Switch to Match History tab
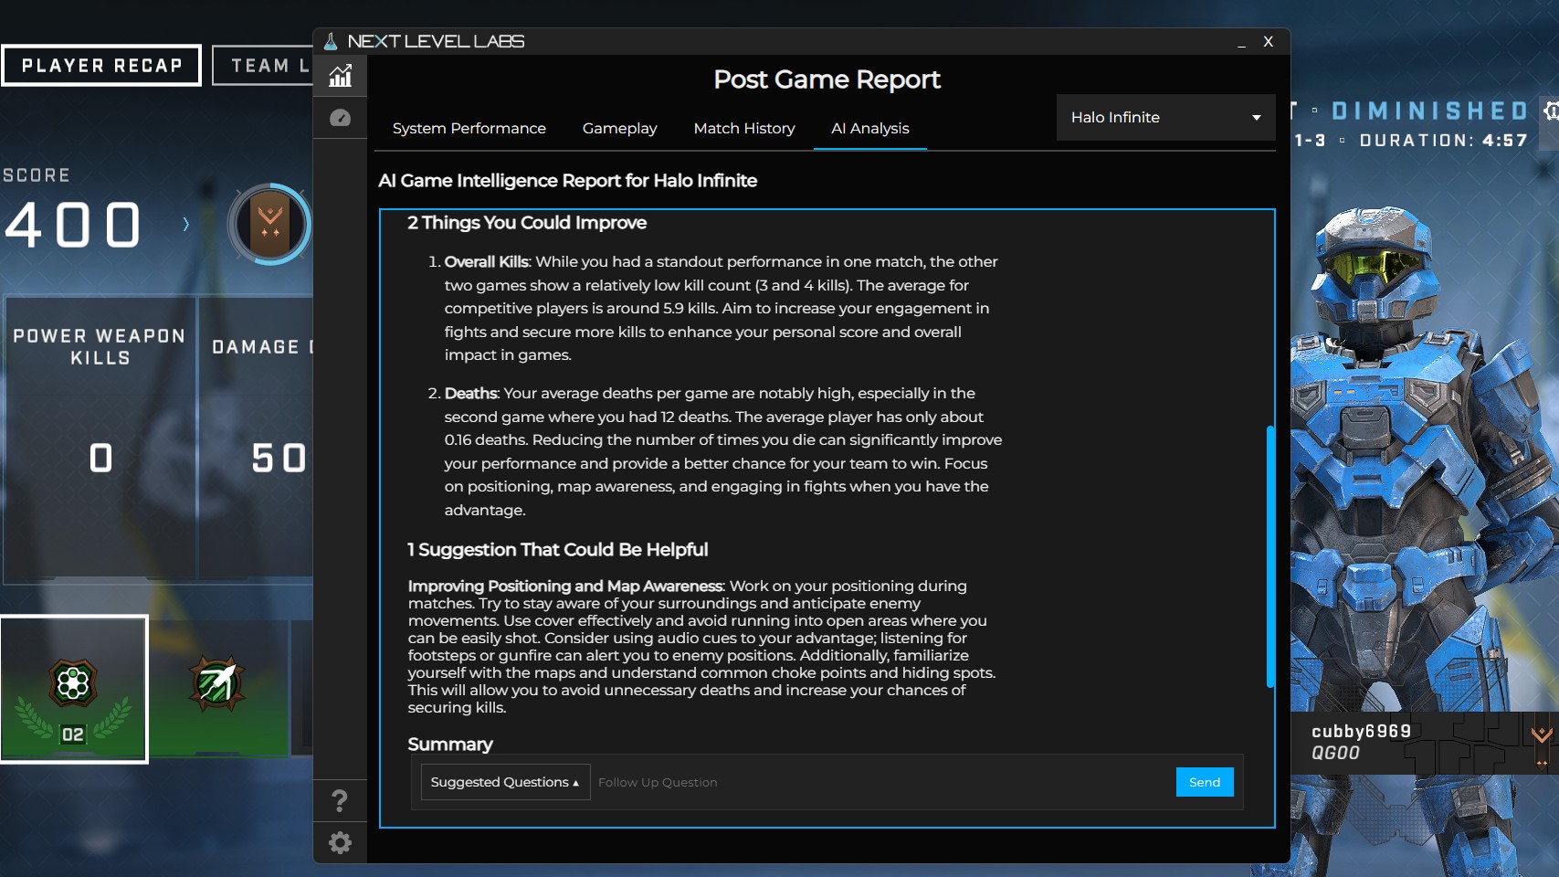1559x877 pixels. tap(743, 128)
